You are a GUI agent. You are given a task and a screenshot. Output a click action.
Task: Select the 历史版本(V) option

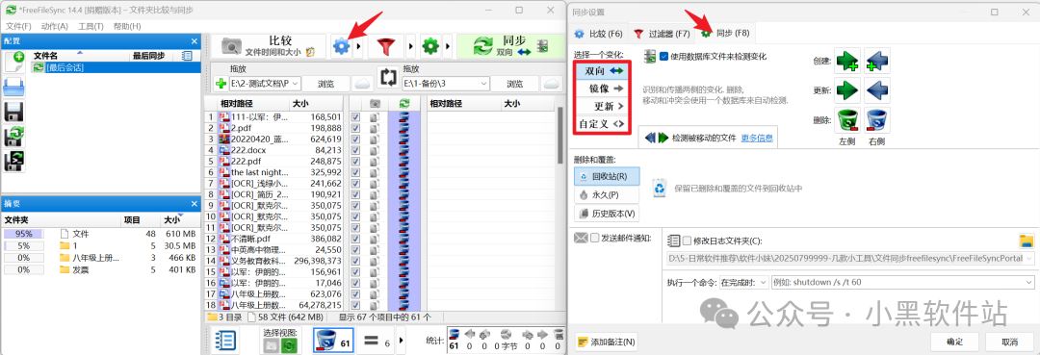607,214
